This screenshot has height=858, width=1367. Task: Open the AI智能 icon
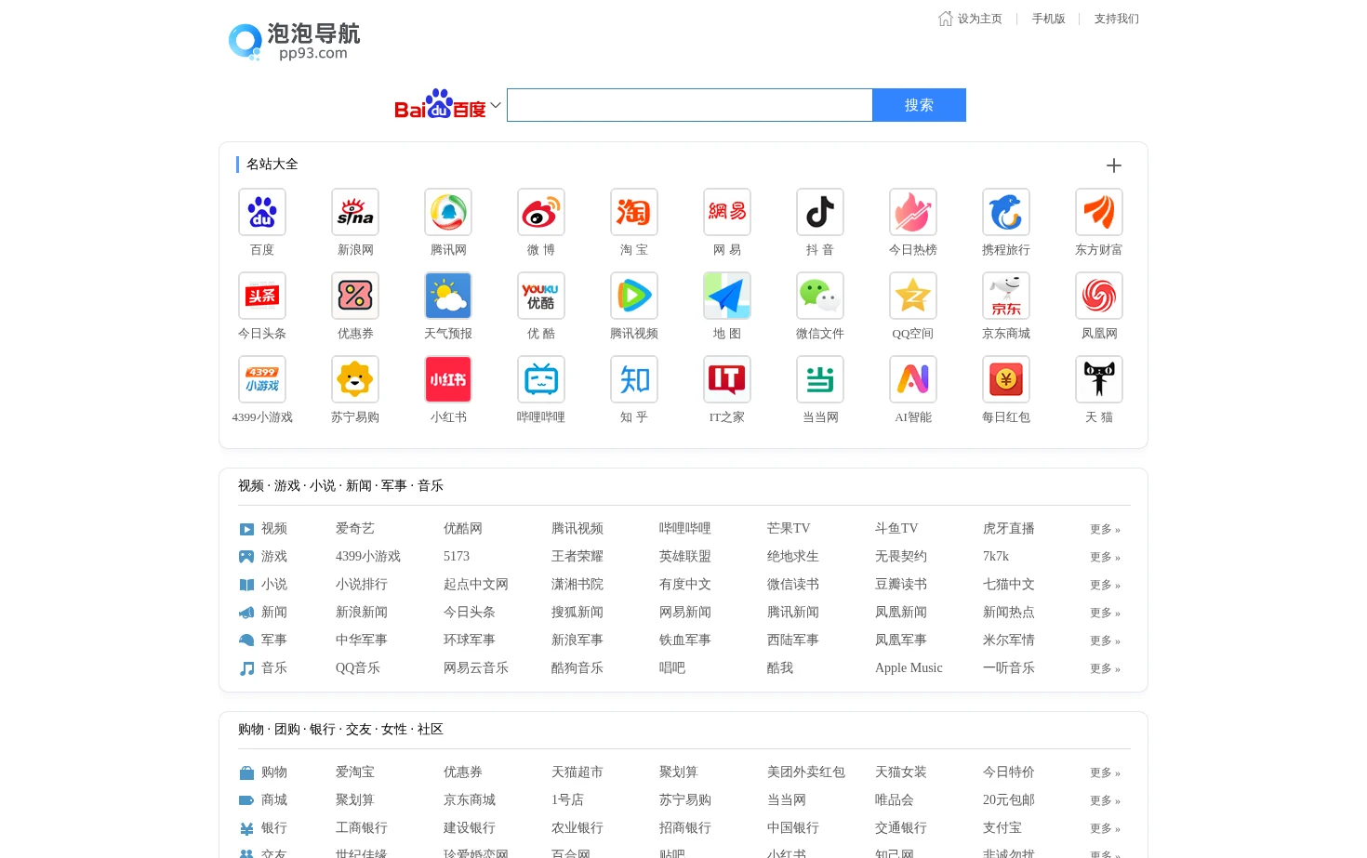[913, 379]
